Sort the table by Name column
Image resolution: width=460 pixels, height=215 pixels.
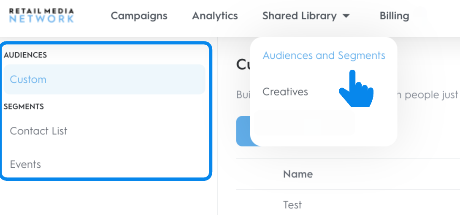click(x=298, y=174)
